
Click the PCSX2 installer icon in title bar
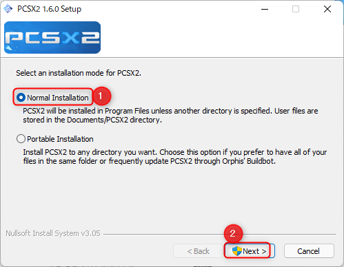coord(8,9)
